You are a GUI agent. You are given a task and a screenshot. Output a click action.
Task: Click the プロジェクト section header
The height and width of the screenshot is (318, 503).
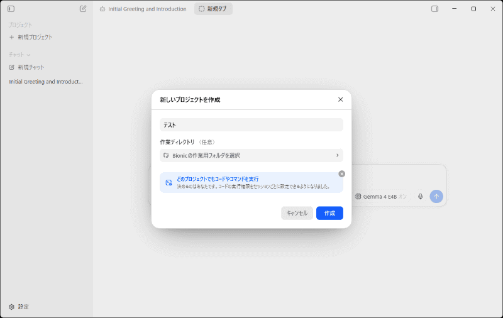point(20,25)
